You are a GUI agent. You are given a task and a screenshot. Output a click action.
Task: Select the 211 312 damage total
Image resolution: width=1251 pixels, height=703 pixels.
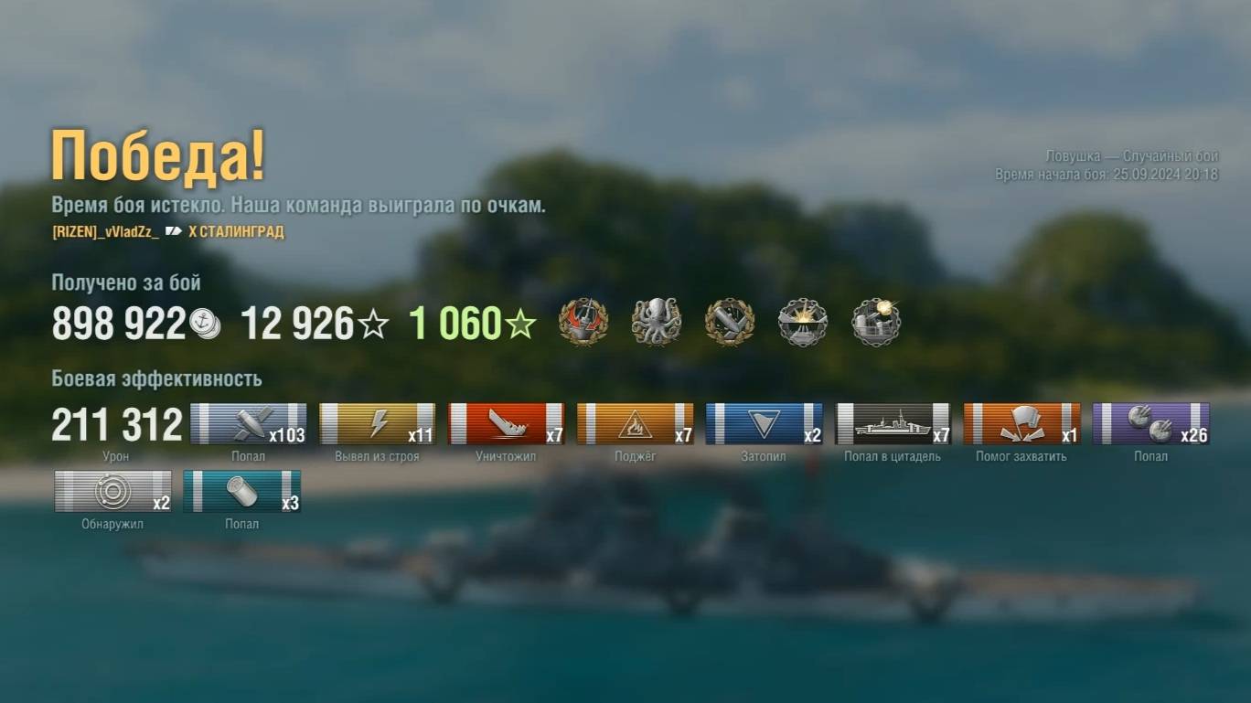tap(117, 425)
